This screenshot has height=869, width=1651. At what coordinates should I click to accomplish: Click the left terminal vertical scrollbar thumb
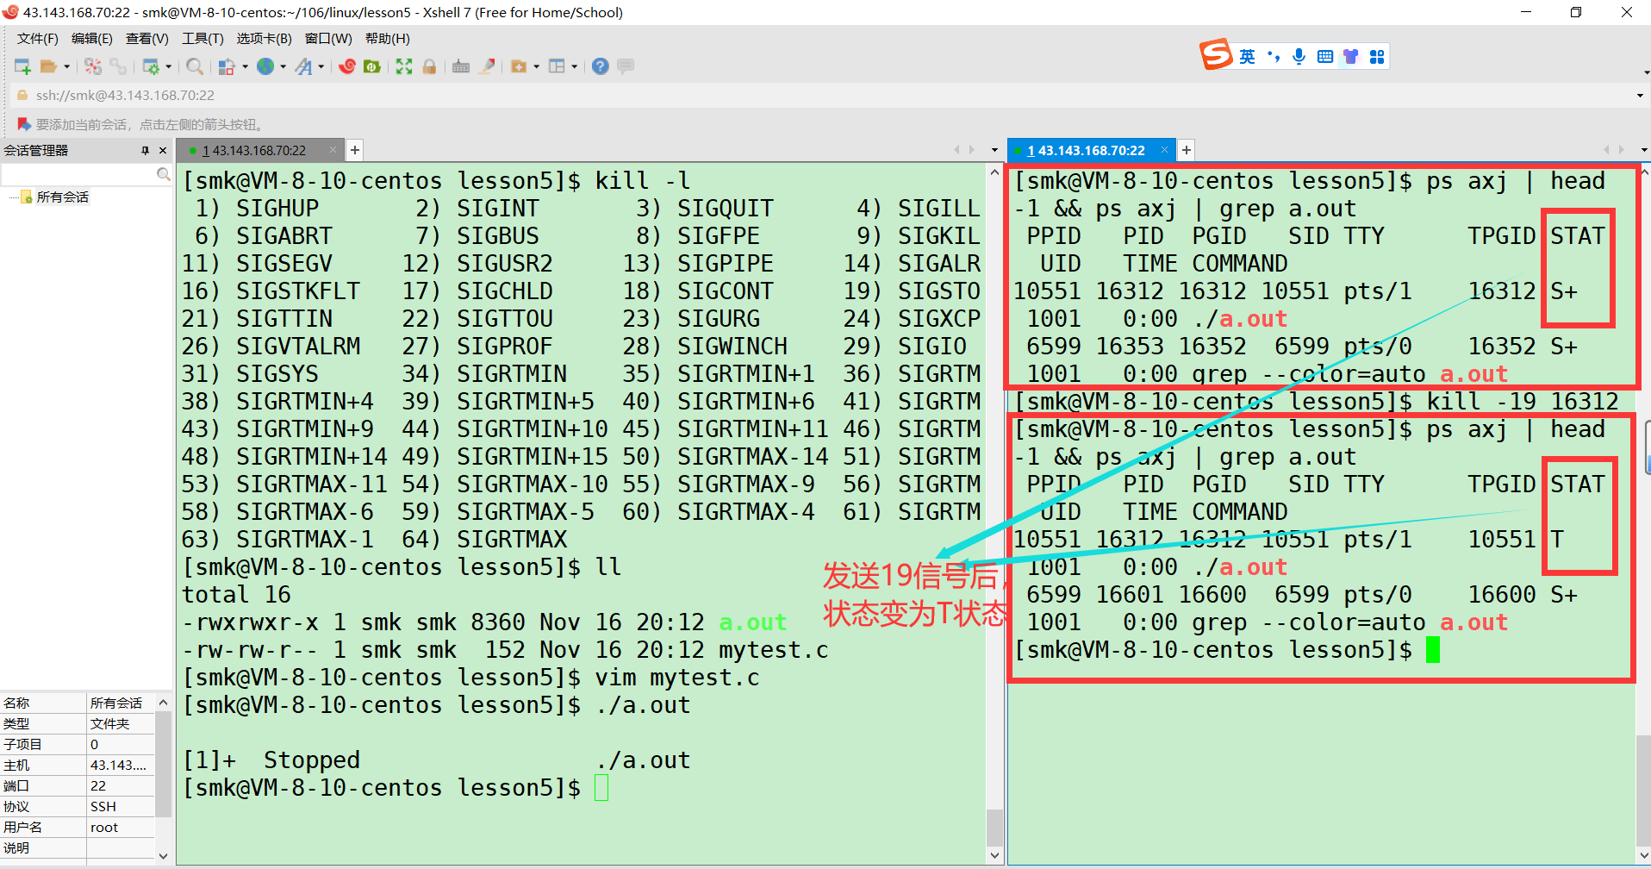coord(994,828)
